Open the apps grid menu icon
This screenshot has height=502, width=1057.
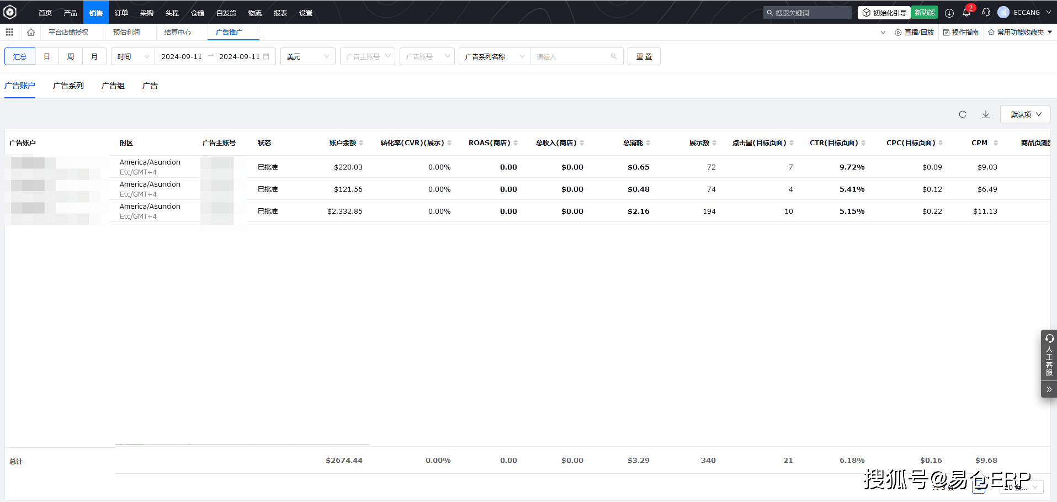pos(9,33)
